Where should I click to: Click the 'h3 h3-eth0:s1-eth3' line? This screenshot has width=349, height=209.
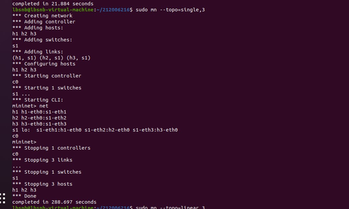tap(39, 124)
